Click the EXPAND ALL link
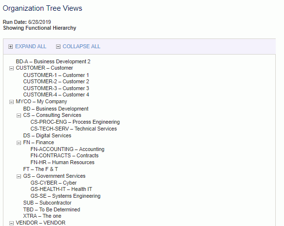Image resolution: width=284 pixels, height=226 pixels. pos(31,47)
